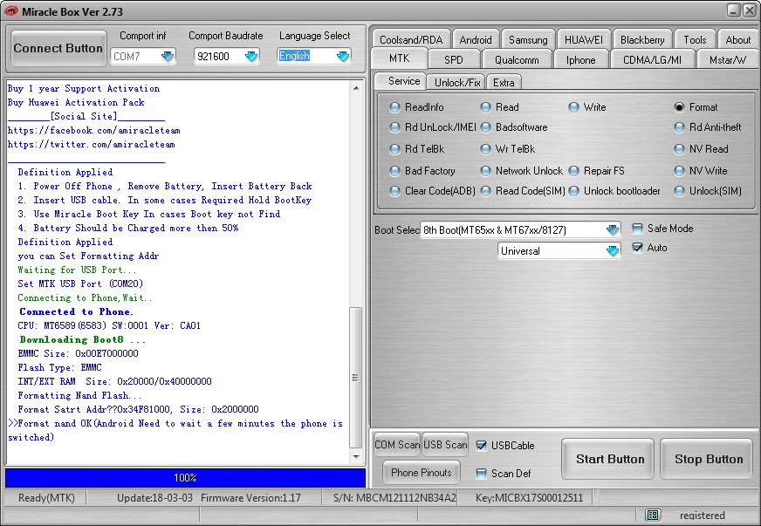The image size is (761, 526).
Task: Click the S/N: MBCM121112NB34A2 status text
Action: pos(394,498)
